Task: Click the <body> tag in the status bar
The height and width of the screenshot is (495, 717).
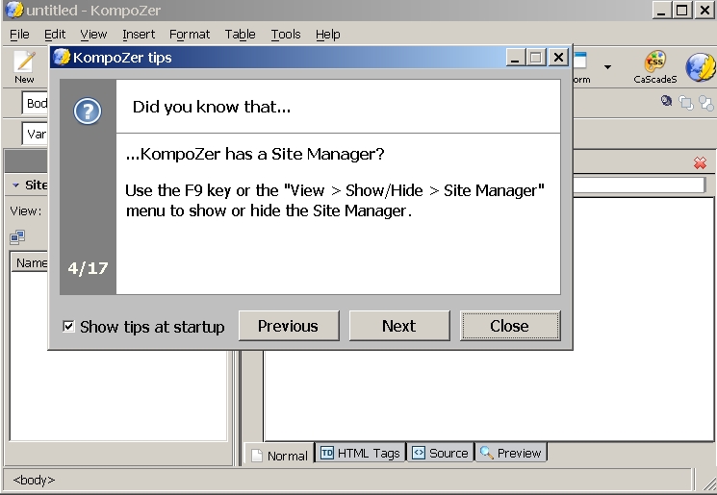Action: tap(34, 480)
